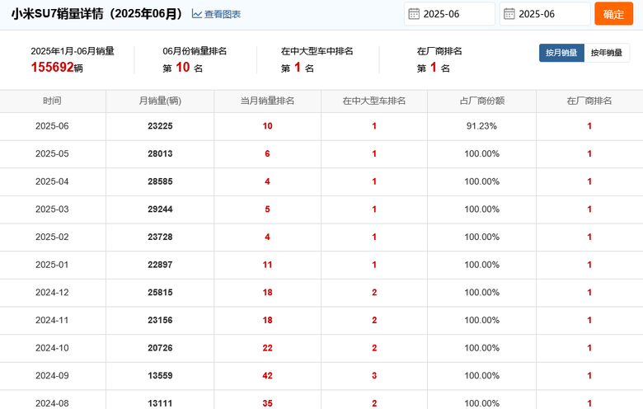Click monthly sales value 23156
This screenshot has height=409, width=643.
pos(160,321)
